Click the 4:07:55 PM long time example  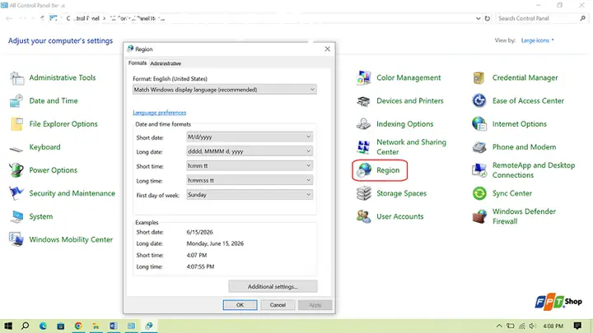(200, 266)
